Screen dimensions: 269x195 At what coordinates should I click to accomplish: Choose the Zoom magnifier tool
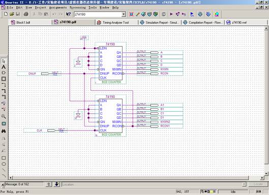coord(4,116)
